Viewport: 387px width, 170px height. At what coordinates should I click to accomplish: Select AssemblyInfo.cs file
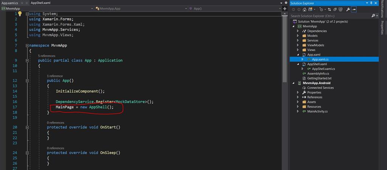tap(318, 73)
